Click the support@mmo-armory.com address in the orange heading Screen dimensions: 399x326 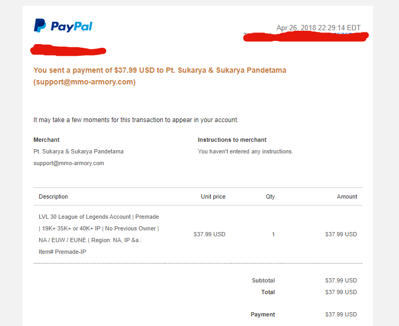84,82
